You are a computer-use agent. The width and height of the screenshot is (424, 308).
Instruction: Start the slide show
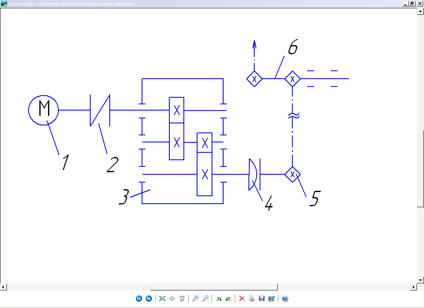tap(182, 298)
